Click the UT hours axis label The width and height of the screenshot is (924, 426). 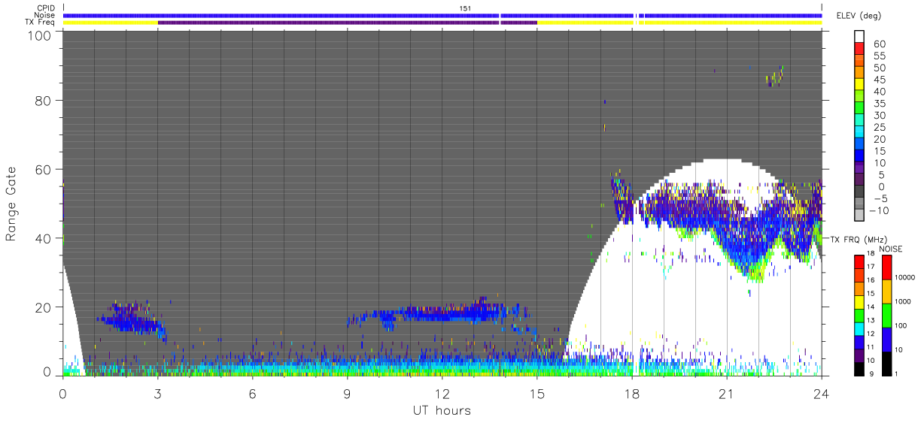(441, 410)
